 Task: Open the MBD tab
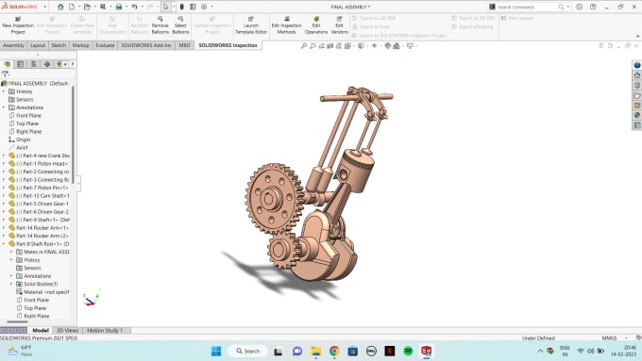(x=185, y=45)
